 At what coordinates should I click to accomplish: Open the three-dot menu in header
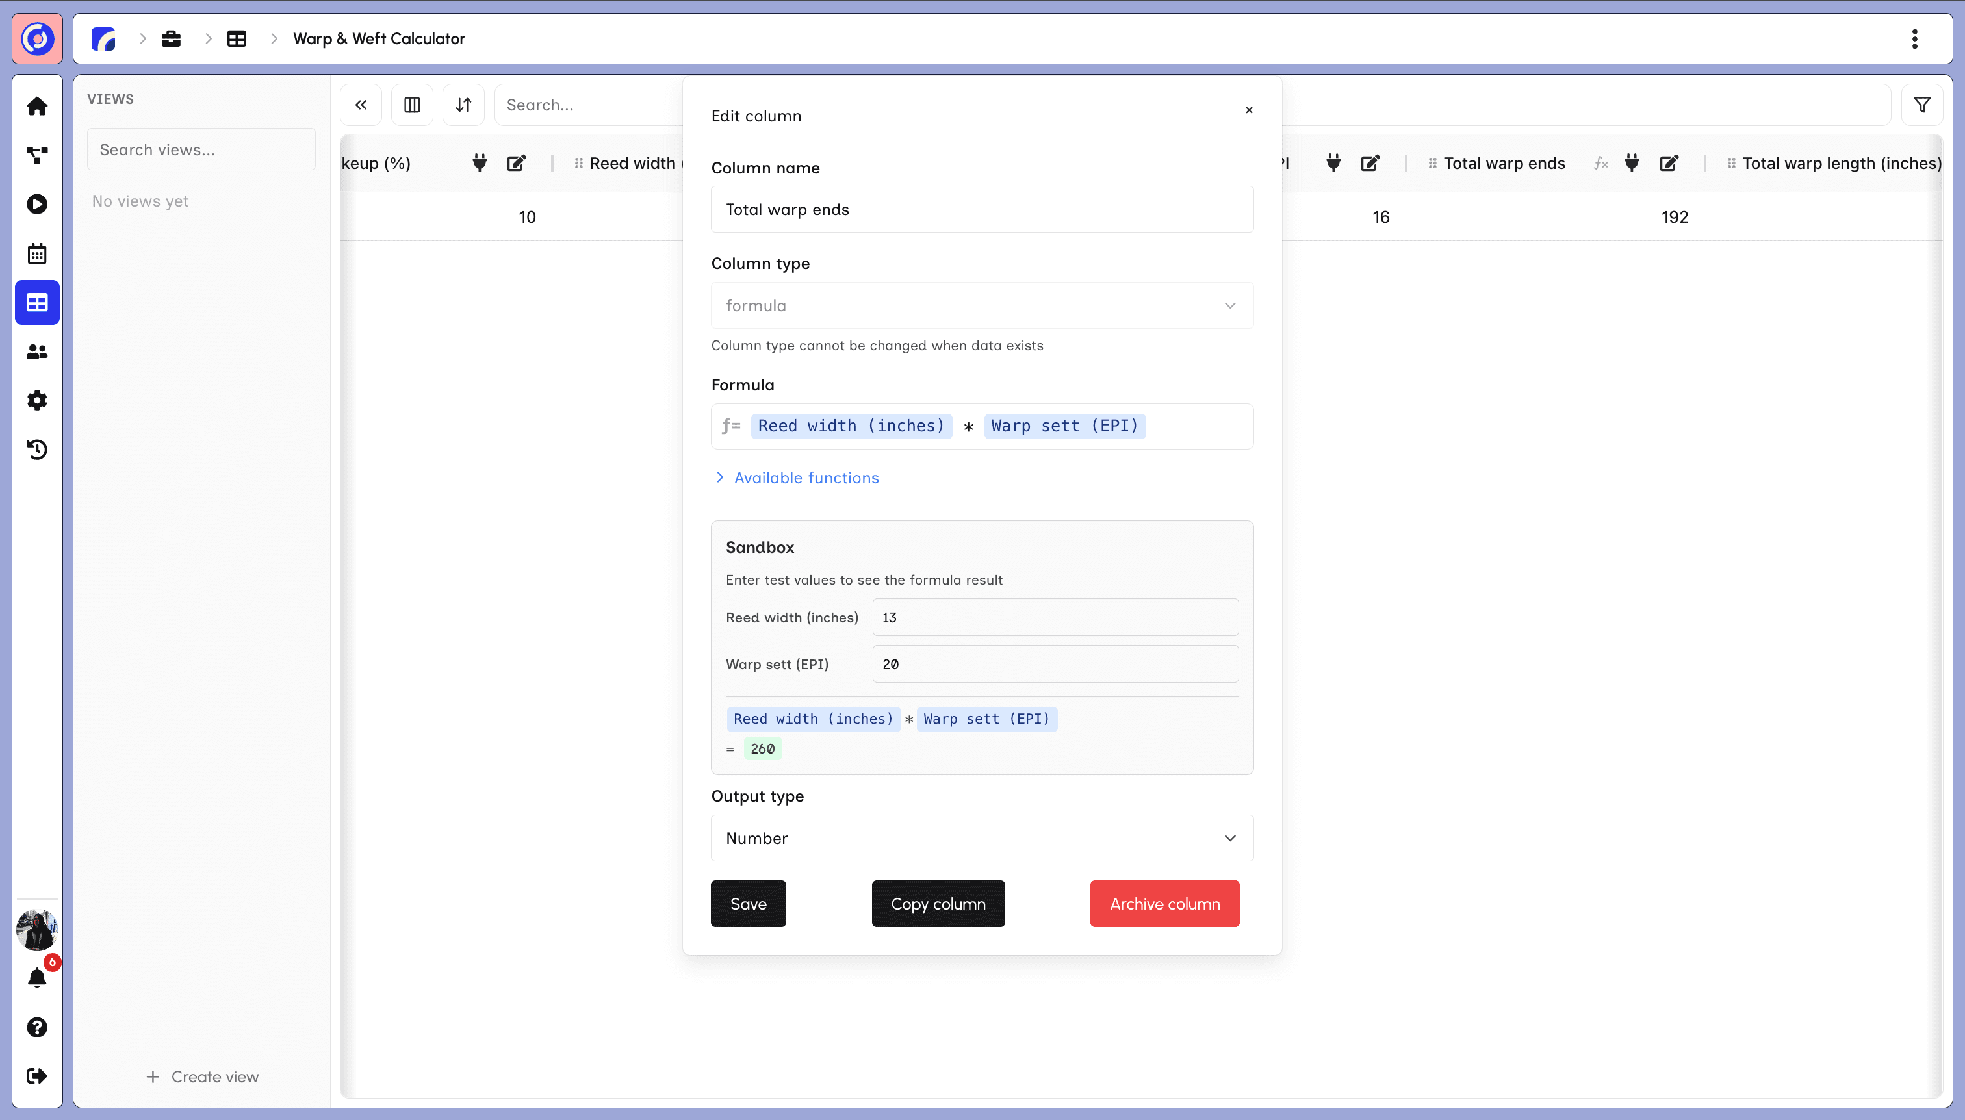point(1915,38)
